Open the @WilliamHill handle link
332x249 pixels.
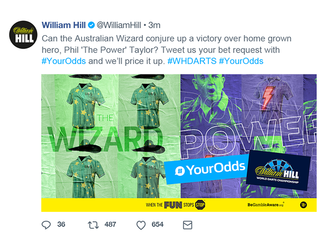tap(119, 25)
